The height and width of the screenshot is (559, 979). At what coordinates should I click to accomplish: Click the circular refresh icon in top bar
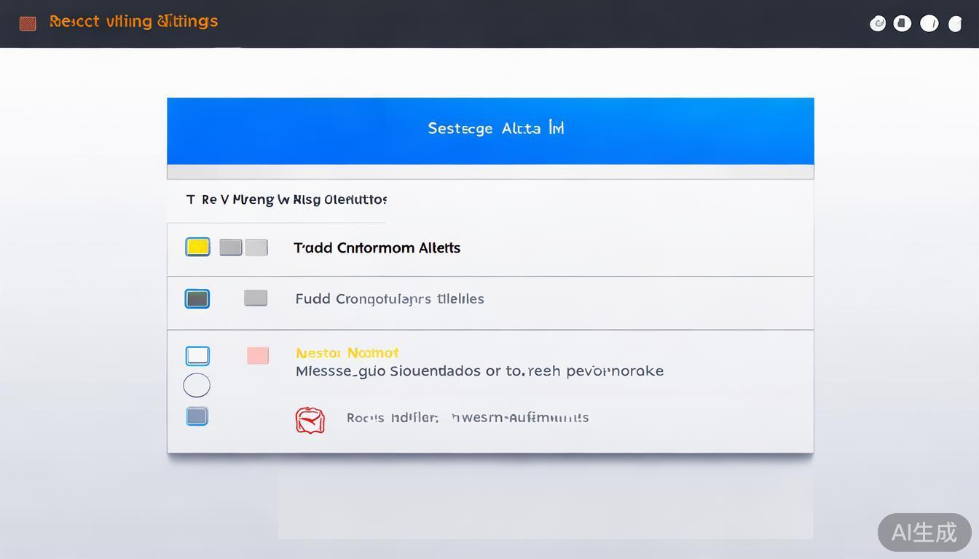tap(878, 23)
